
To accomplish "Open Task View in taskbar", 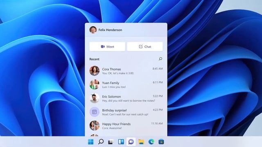I will 111,142.
